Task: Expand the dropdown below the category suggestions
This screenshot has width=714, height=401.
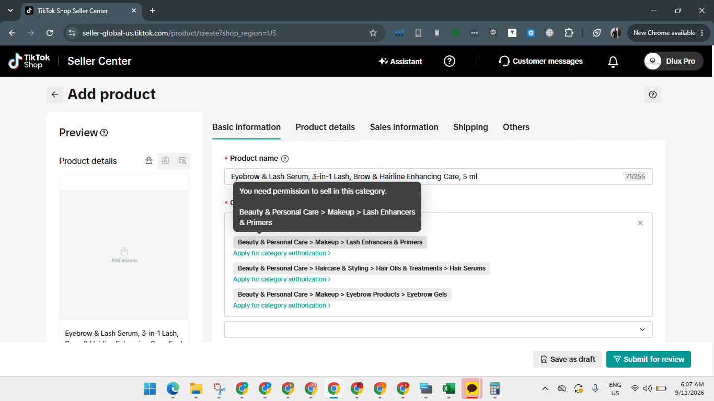Action: pos(439,329)
